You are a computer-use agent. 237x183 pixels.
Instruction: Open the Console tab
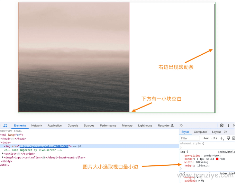tap(73, 126)
